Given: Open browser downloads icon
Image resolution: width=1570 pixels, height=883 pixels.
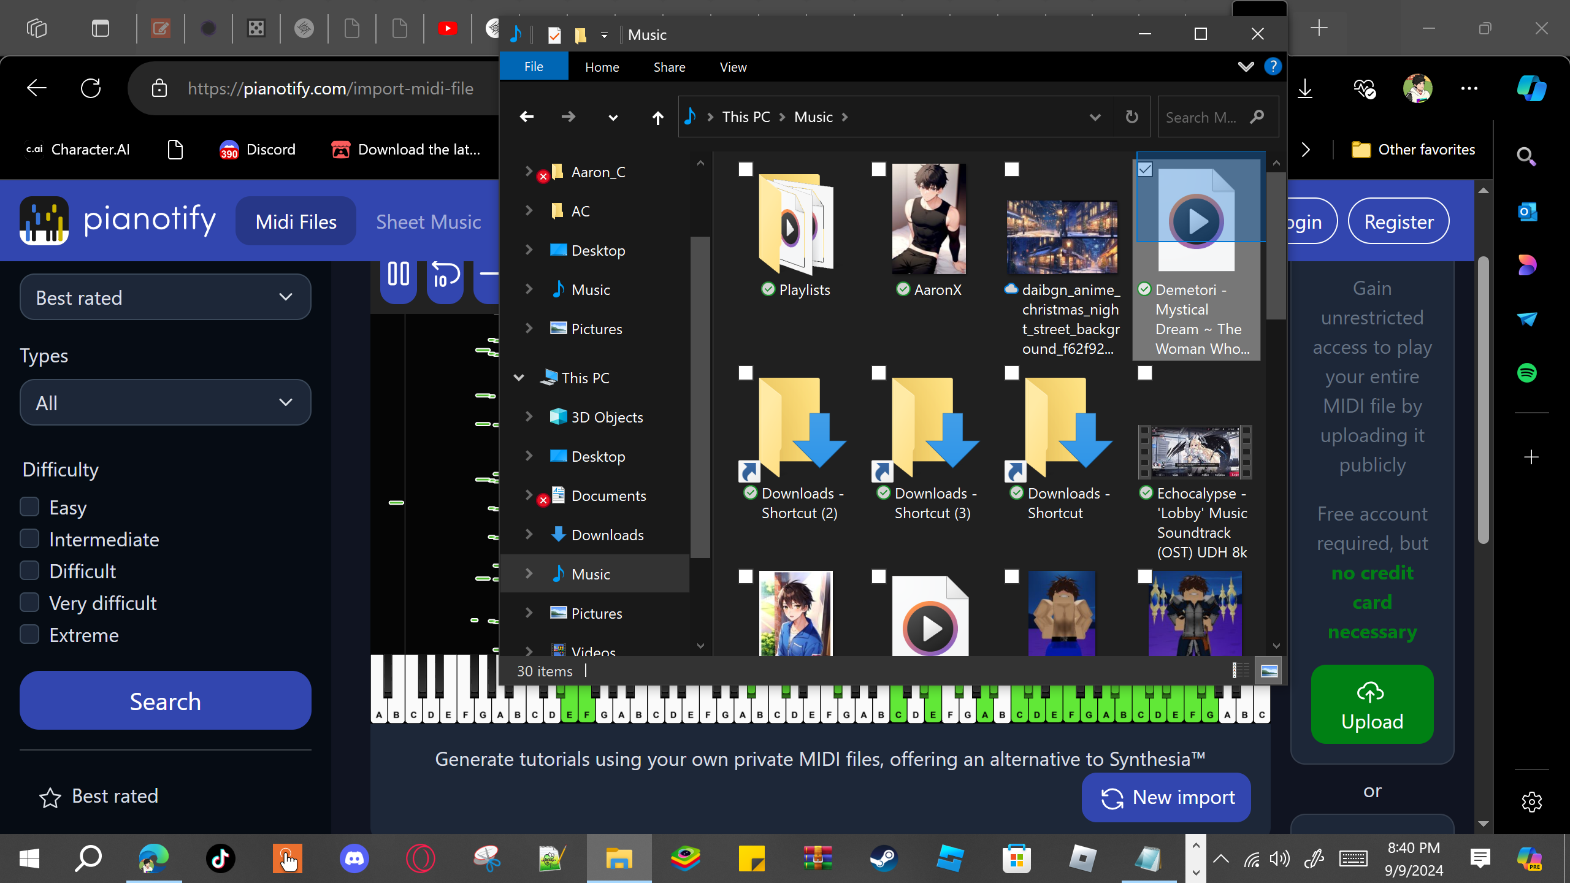Looking at the screenshot, I should 1305,89.
